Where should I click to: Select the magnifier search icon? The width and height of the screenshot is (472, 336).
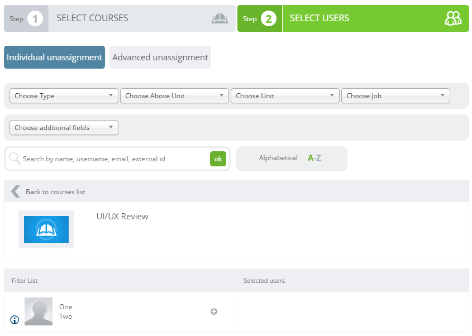[x=15, y=159]
